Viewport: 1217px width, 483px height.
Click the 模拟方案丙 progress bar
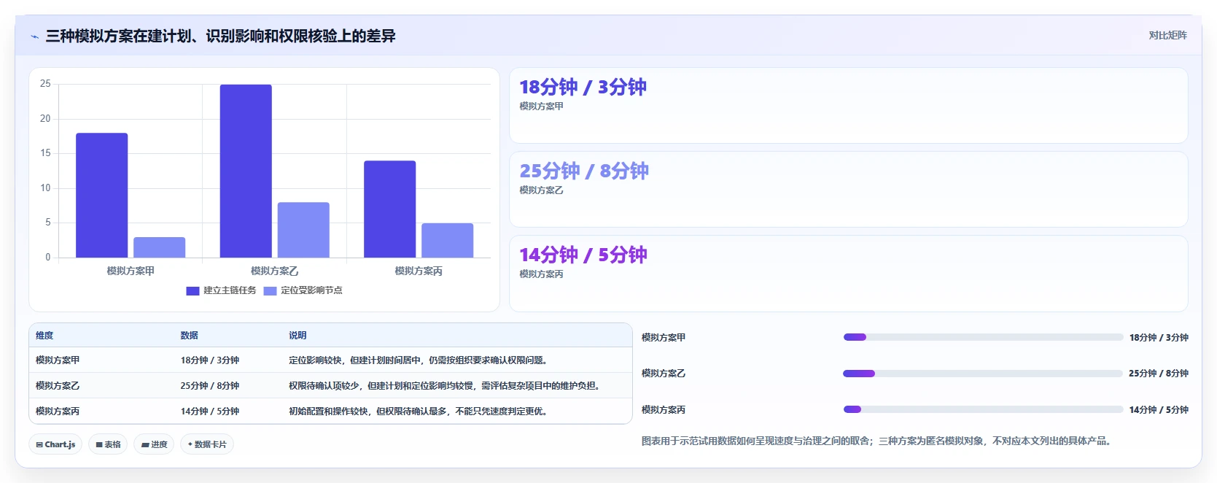point(983,409)
